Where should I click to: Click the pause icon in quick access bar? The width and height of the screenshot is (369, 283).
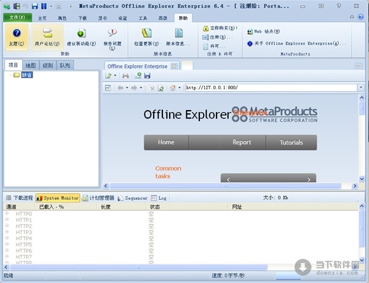[44, 6]
